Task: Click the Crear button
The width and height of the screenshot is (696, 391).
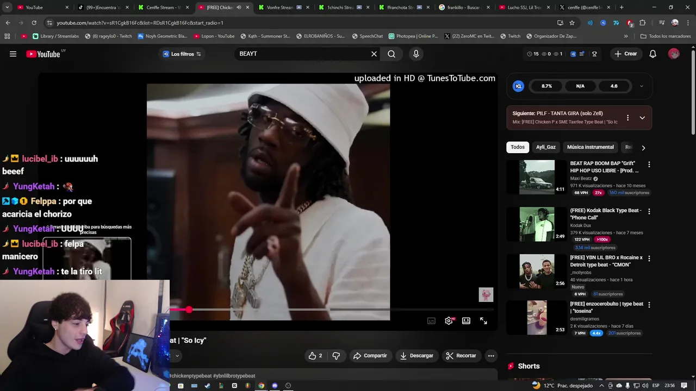Action: pos(625,54)
